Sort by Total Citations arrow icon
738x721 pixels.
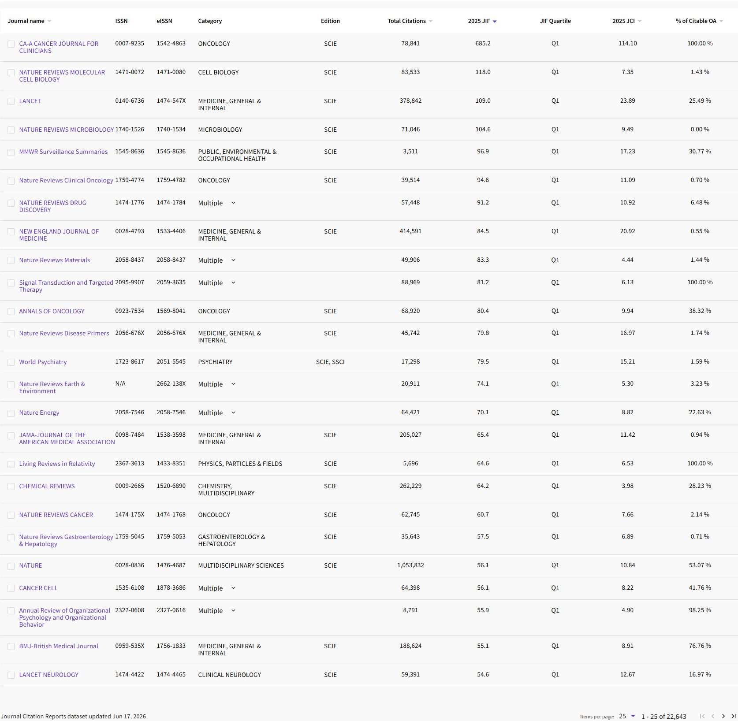[431, 21]
